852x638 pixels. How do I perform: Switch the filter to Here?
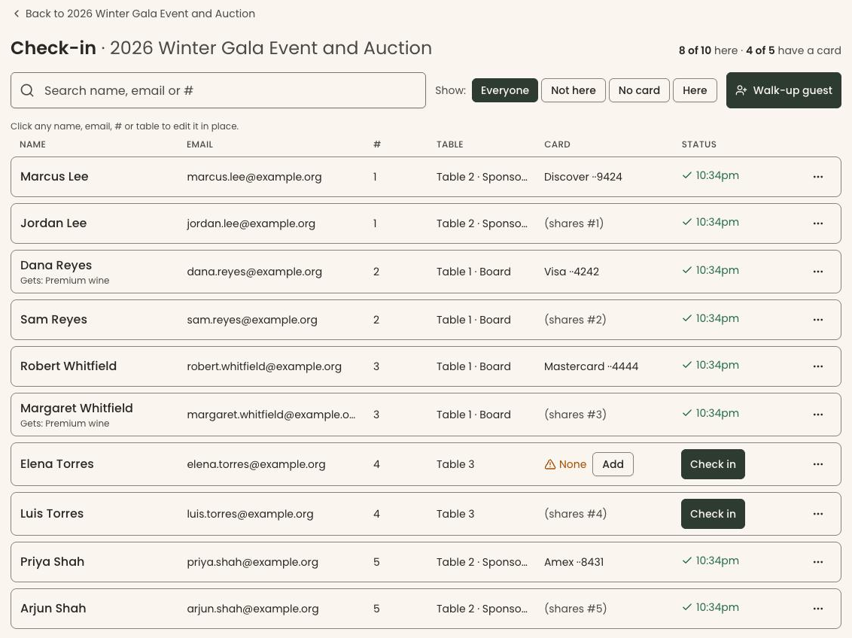[695, 90]
